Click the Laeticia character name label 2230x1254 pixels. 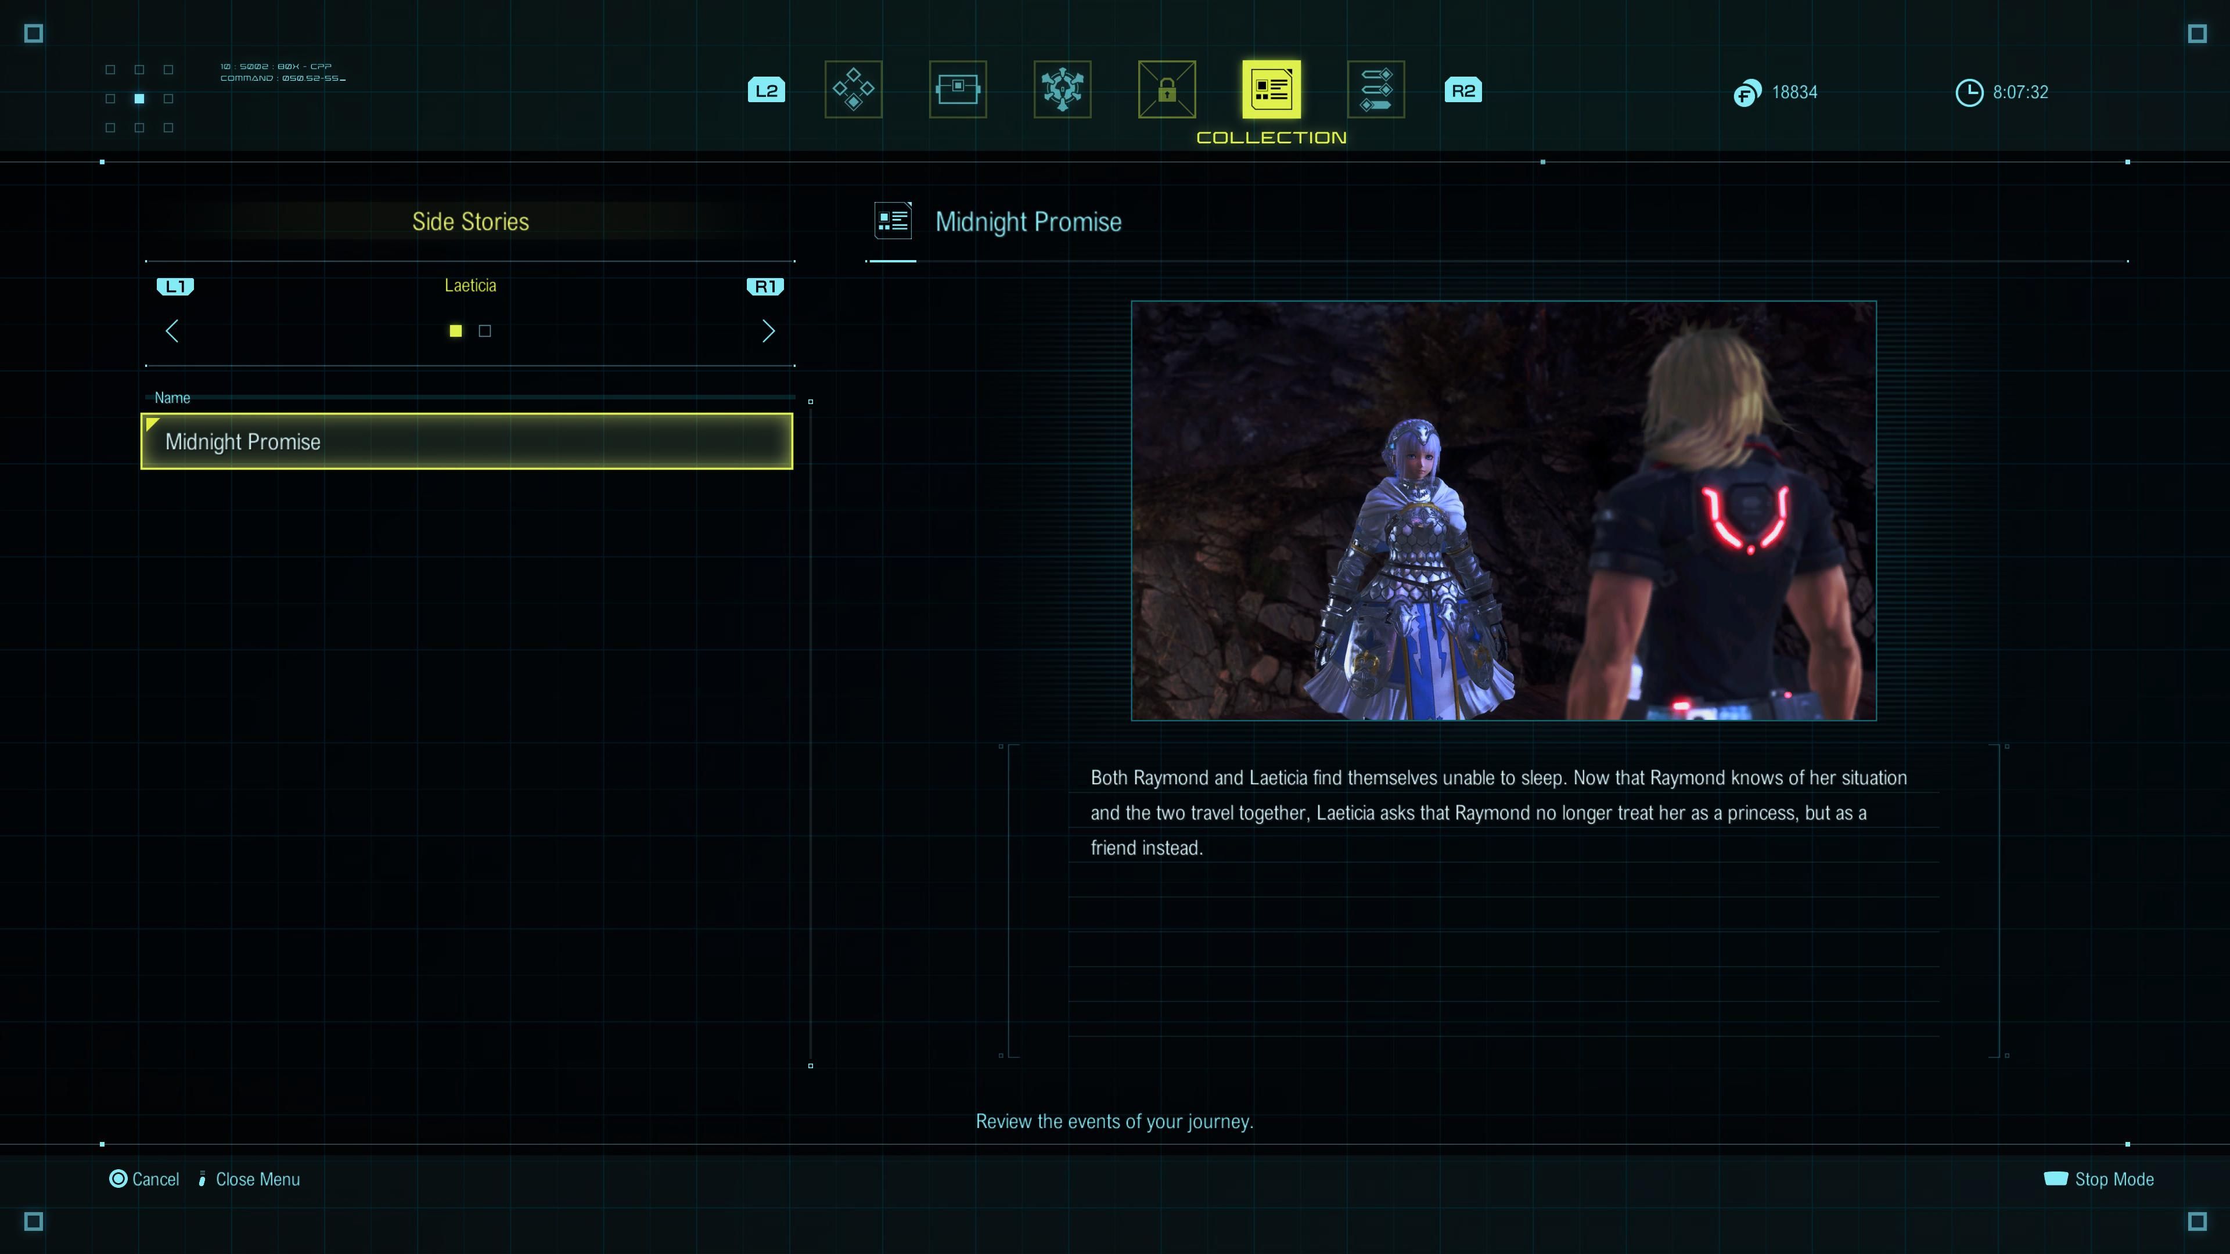point(470,286)
